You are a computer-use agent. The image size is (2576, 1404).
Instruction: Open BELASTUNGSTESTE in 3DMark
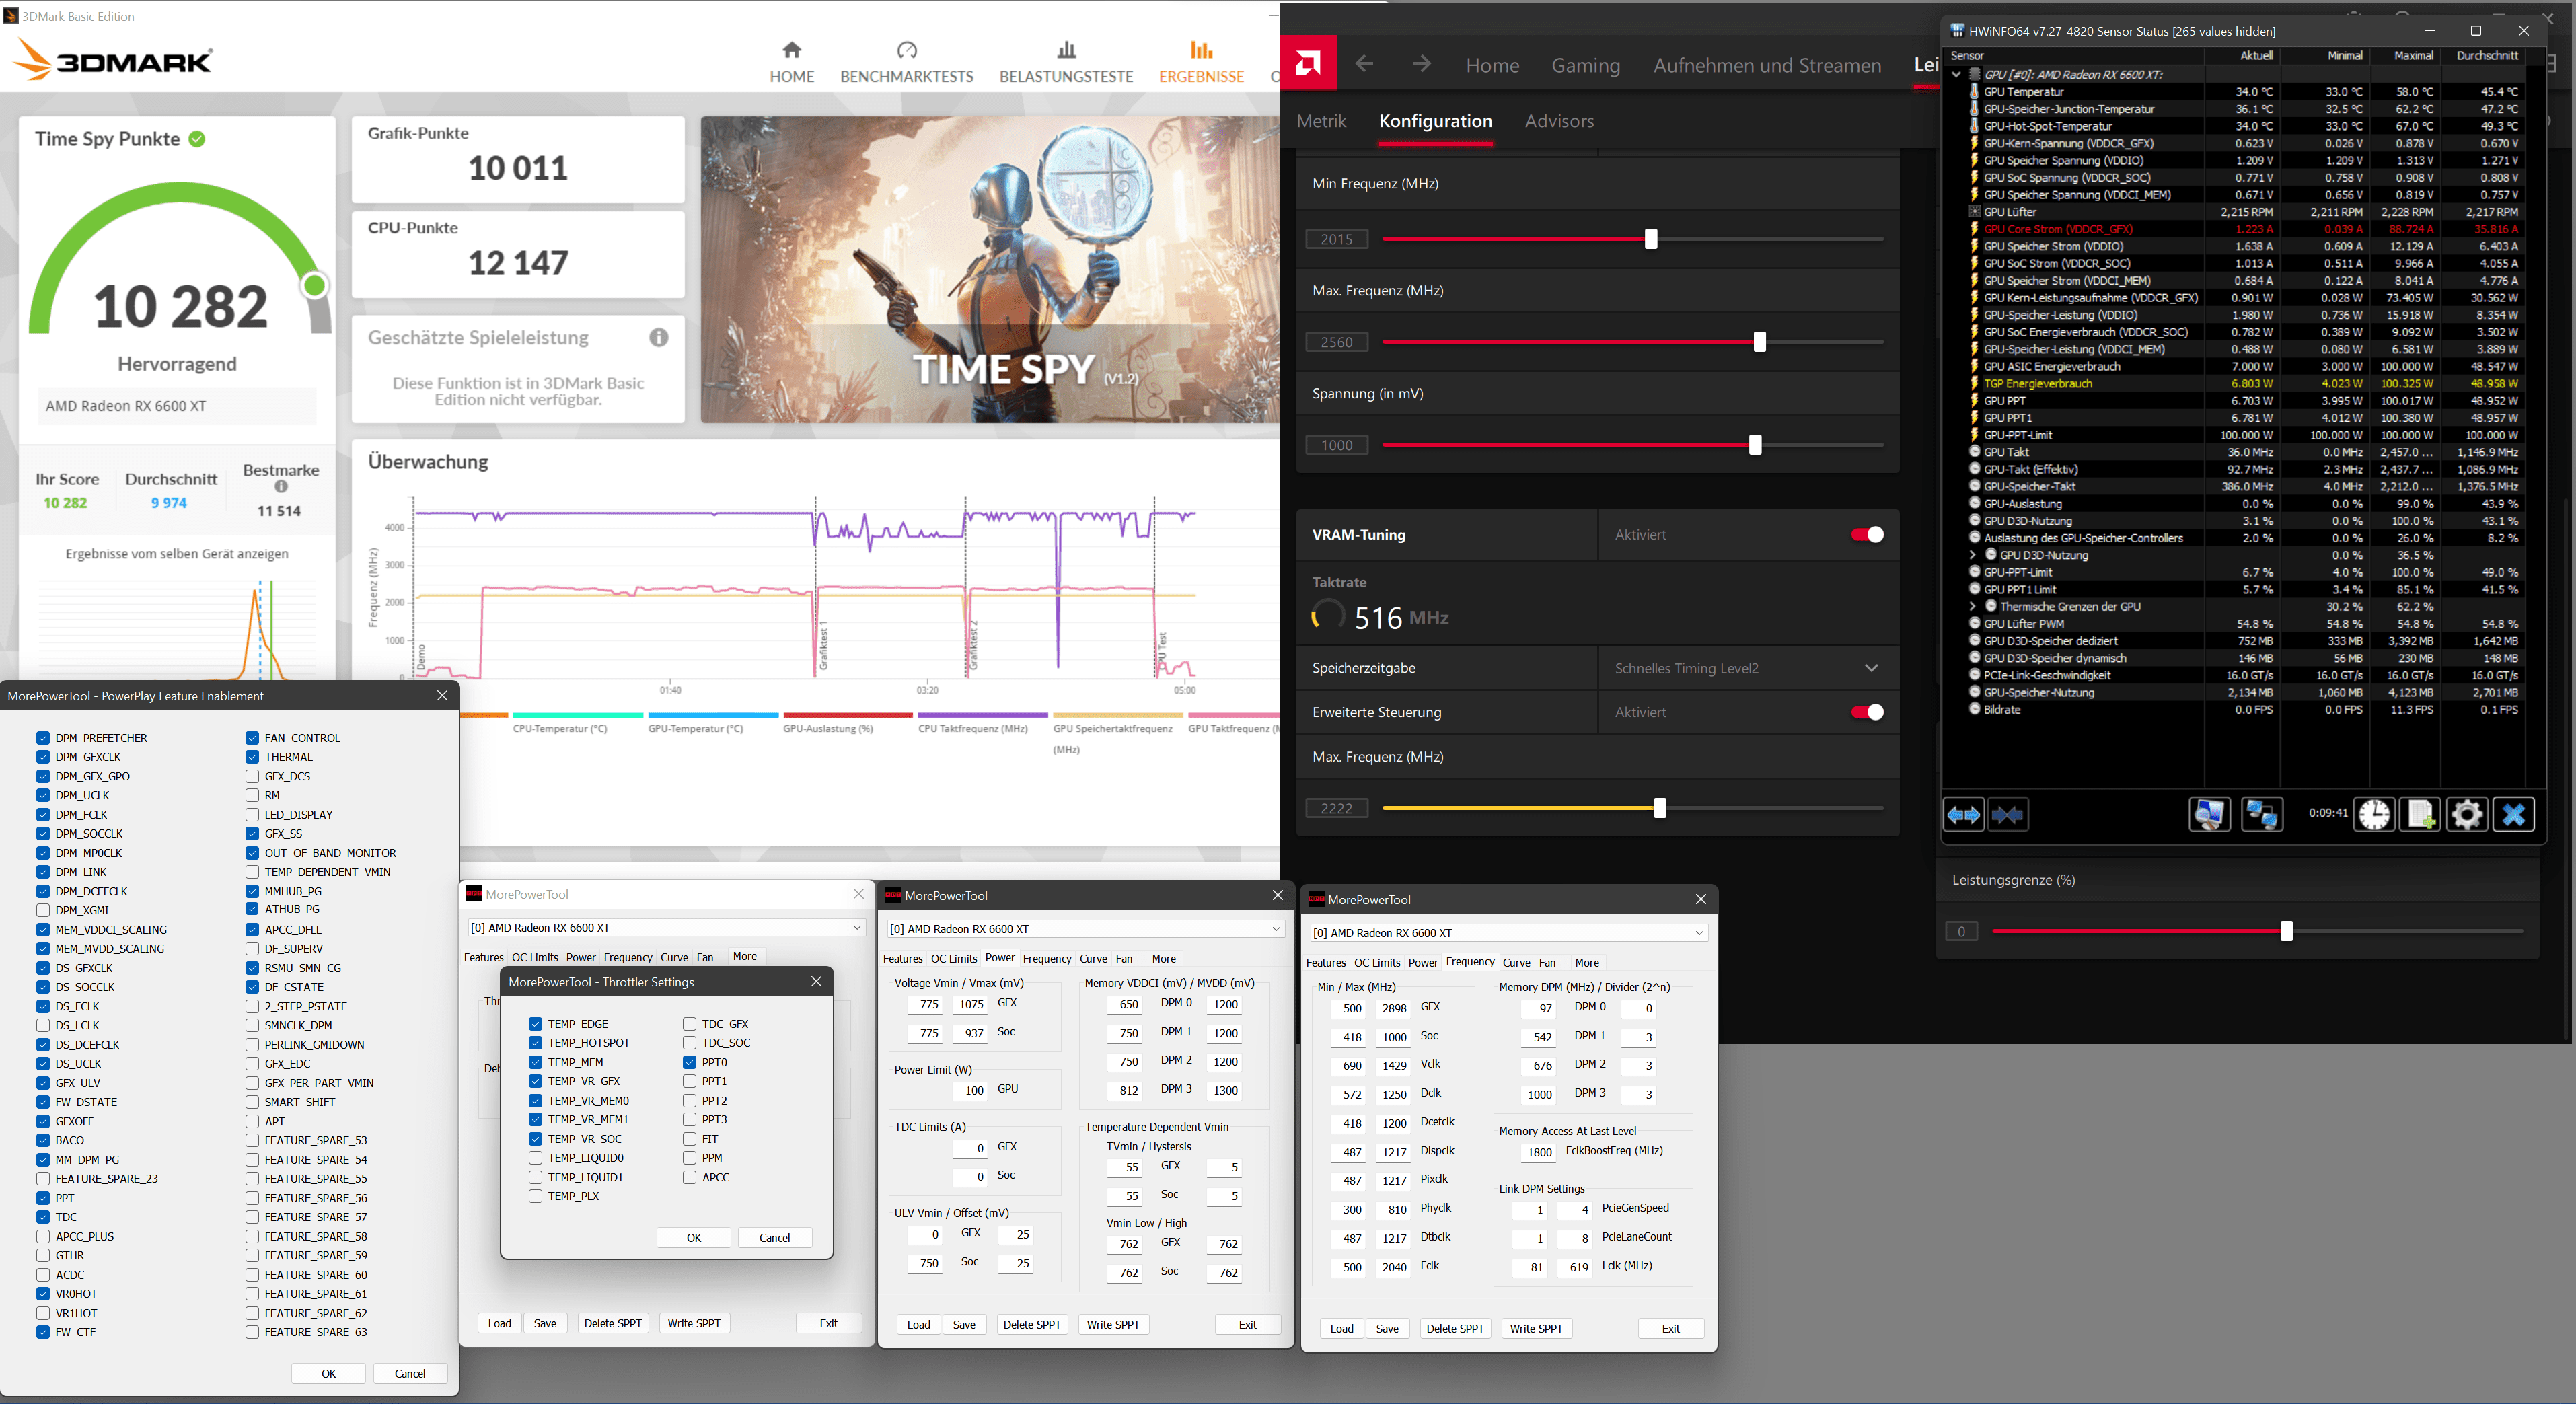[1066, 62]
